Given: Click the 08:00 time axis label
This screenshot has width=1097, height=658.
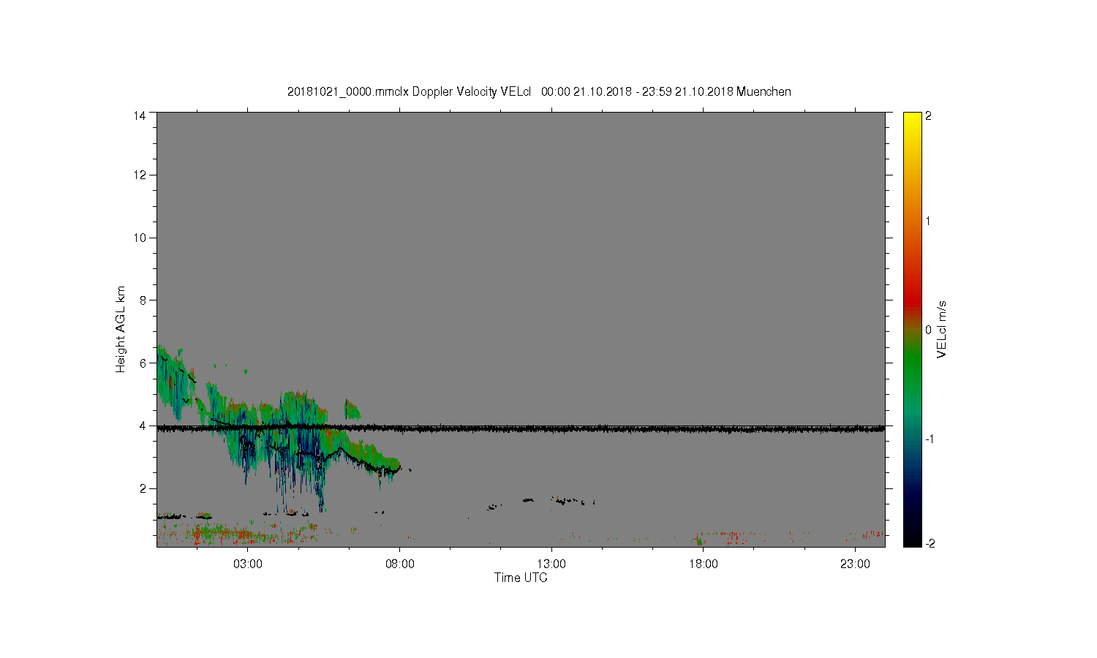Looking at the screenshot, I should (399, 564).
